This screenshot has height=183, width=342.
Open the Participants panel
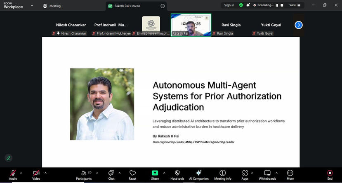pyautogui.click(x=84, y=175)
